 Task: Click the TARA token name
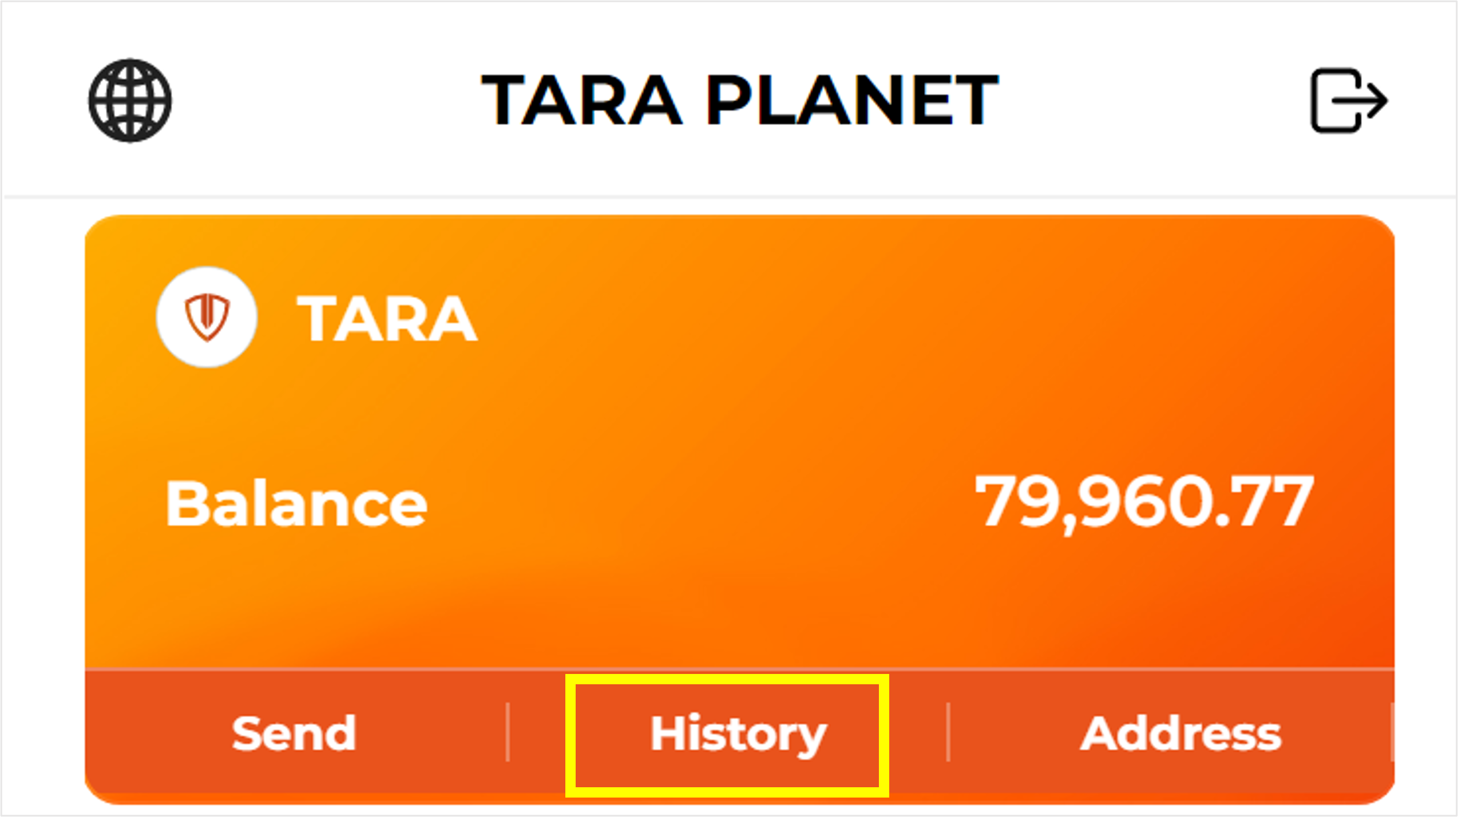pyautogui.click(x=387, y=319)
